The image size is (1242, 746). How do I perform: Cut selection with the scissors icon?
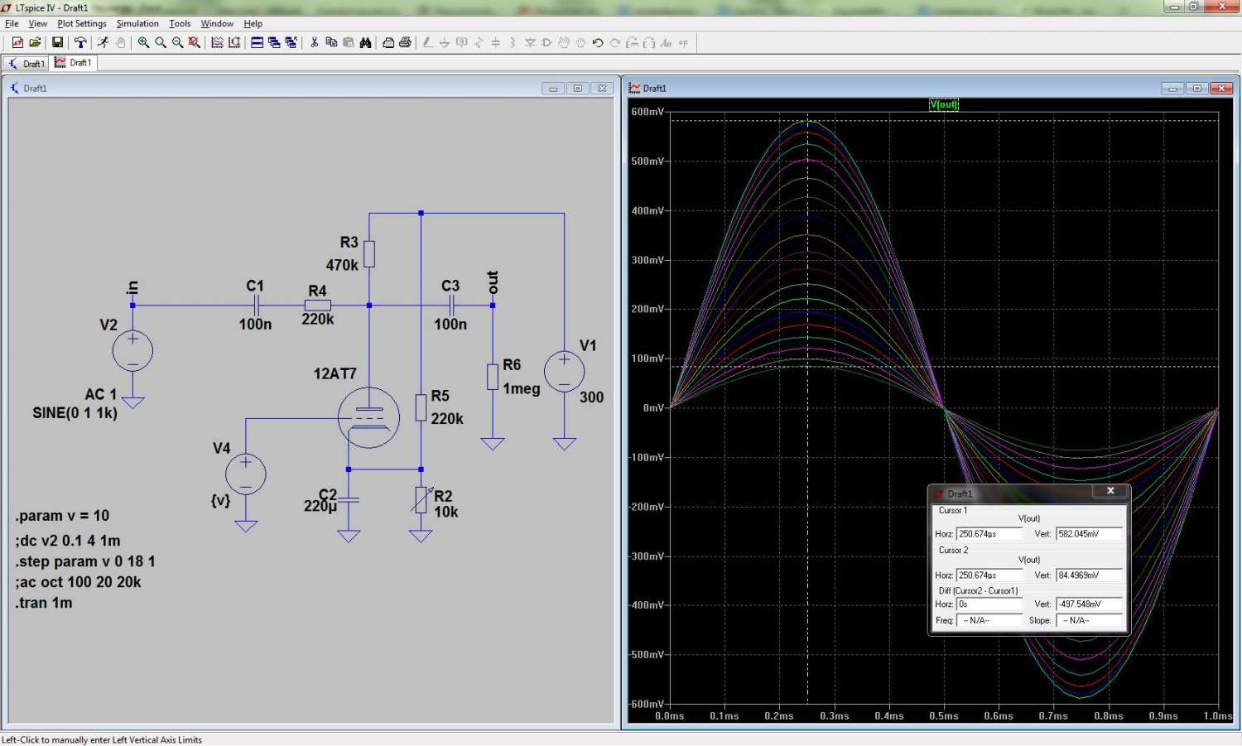315,42
